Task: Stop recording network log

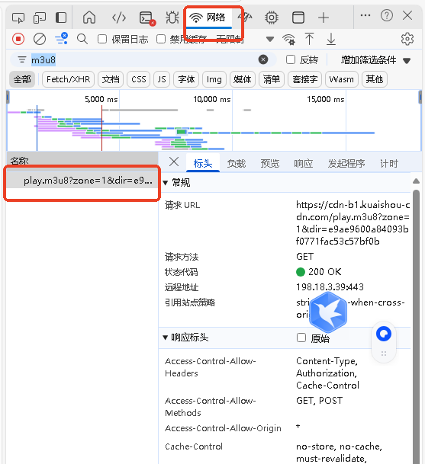Action: [18, 39]
